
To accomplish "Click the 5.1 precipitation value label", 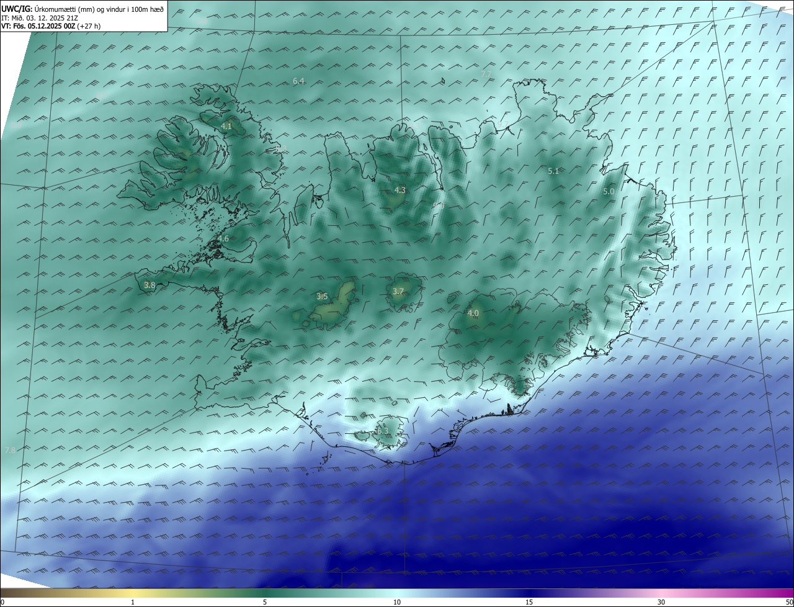I will pos(553,171).
